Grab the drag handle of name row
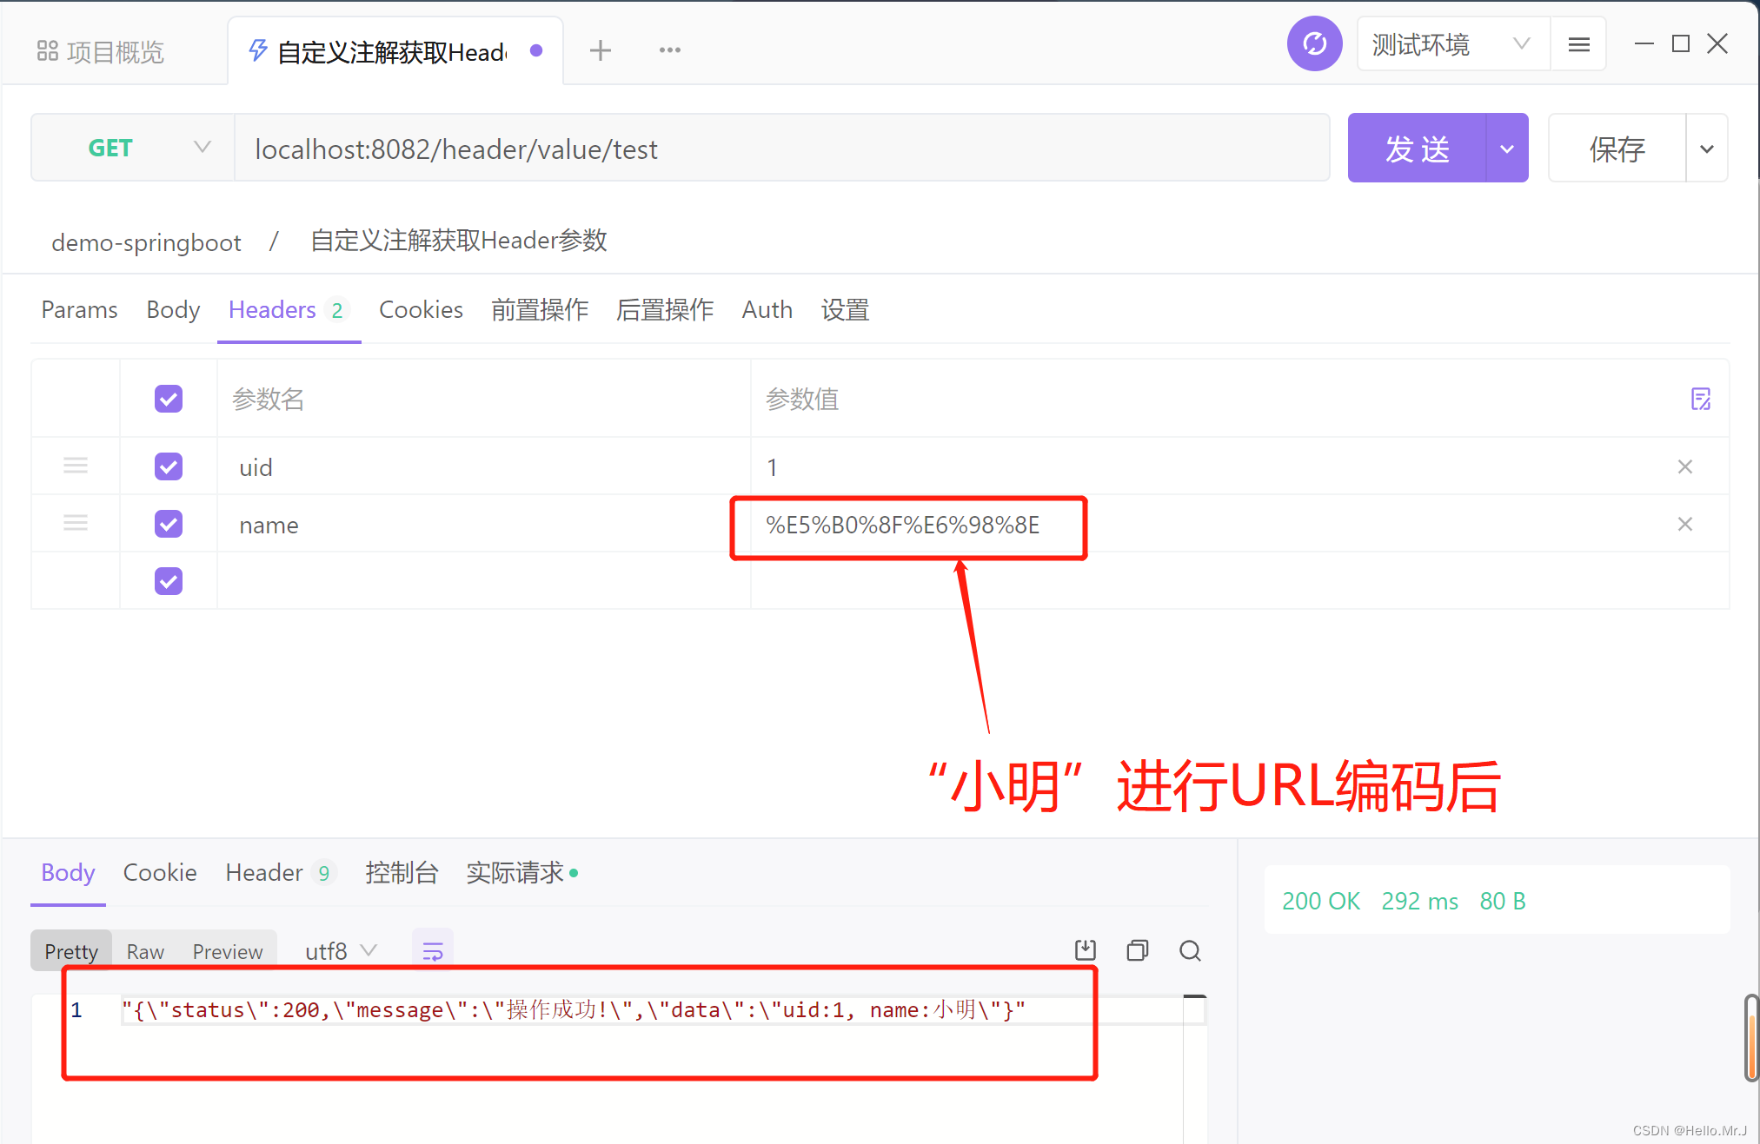The height and width of the screenshot is (1144, 1760). point(76,523)
